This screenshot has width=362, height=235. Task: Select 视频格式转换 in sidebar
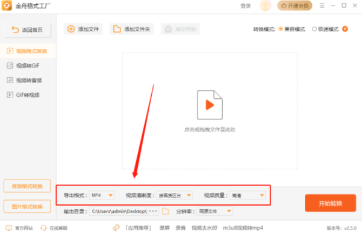pyautogui.click(x=28, y=51)
